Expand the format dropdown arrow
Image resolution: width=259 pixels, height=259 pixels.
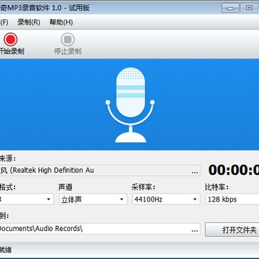pyautogui.click(x=49, y=199)
